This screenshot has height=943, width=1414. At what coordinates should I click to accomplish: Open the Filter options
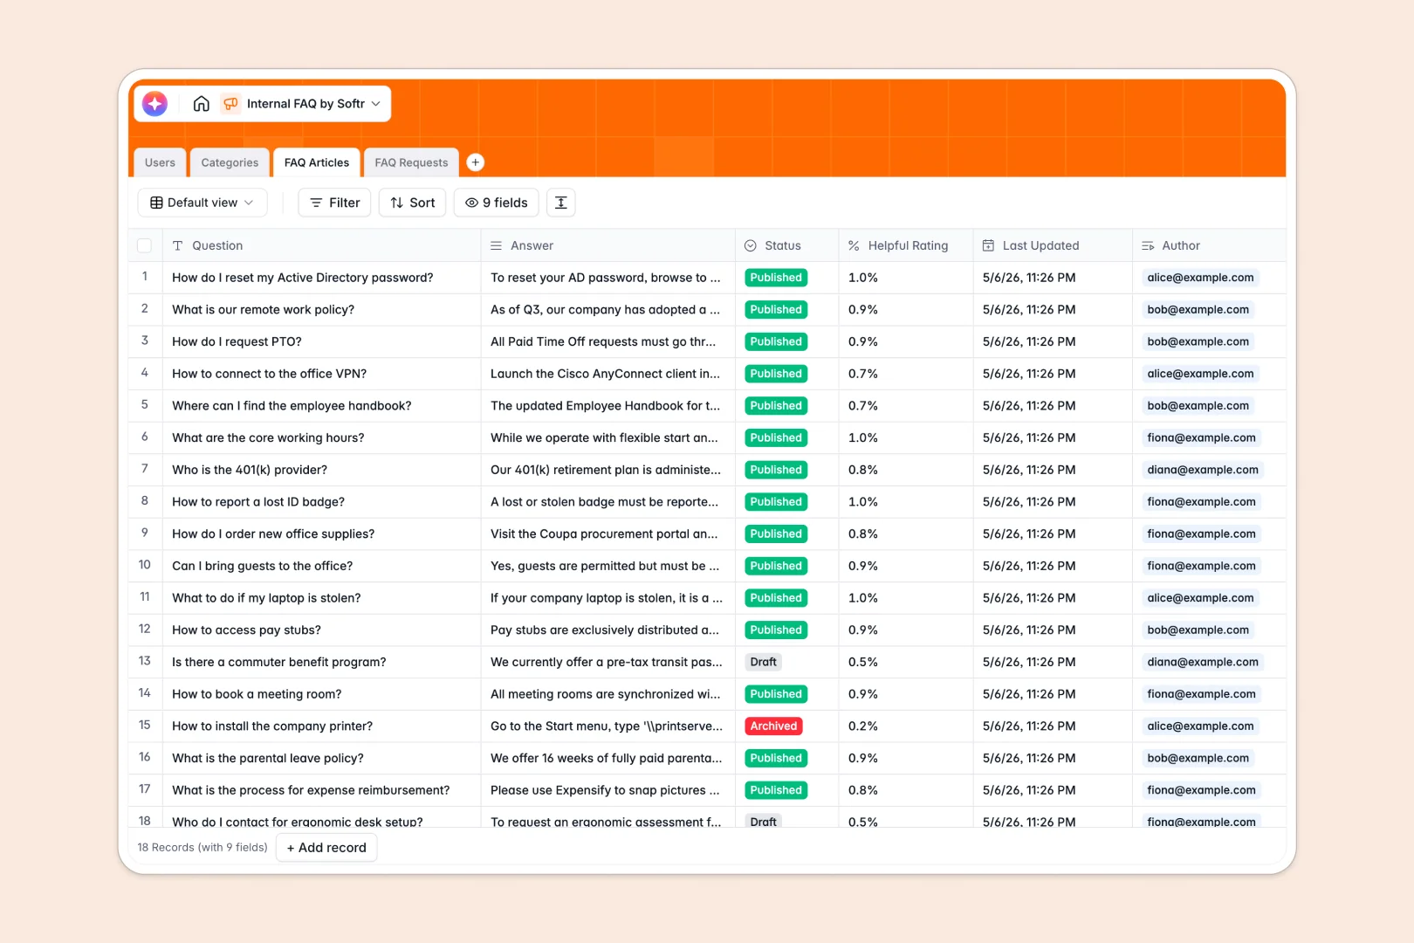(335, 203)
